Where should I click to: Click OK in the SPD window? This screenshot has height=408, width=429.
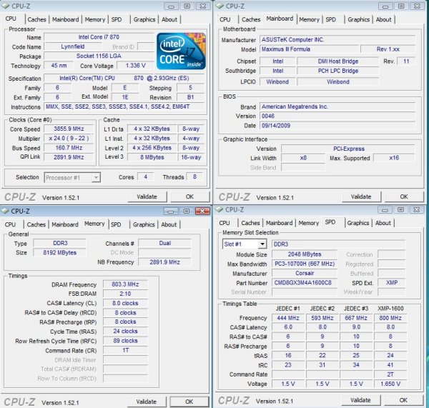click(403, 400)
